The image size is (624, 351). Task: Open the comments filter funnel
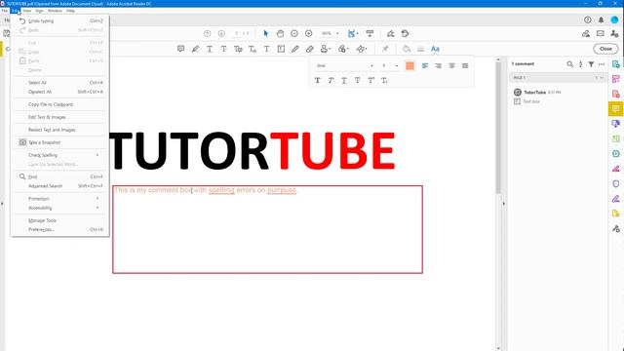coord(592,64)
